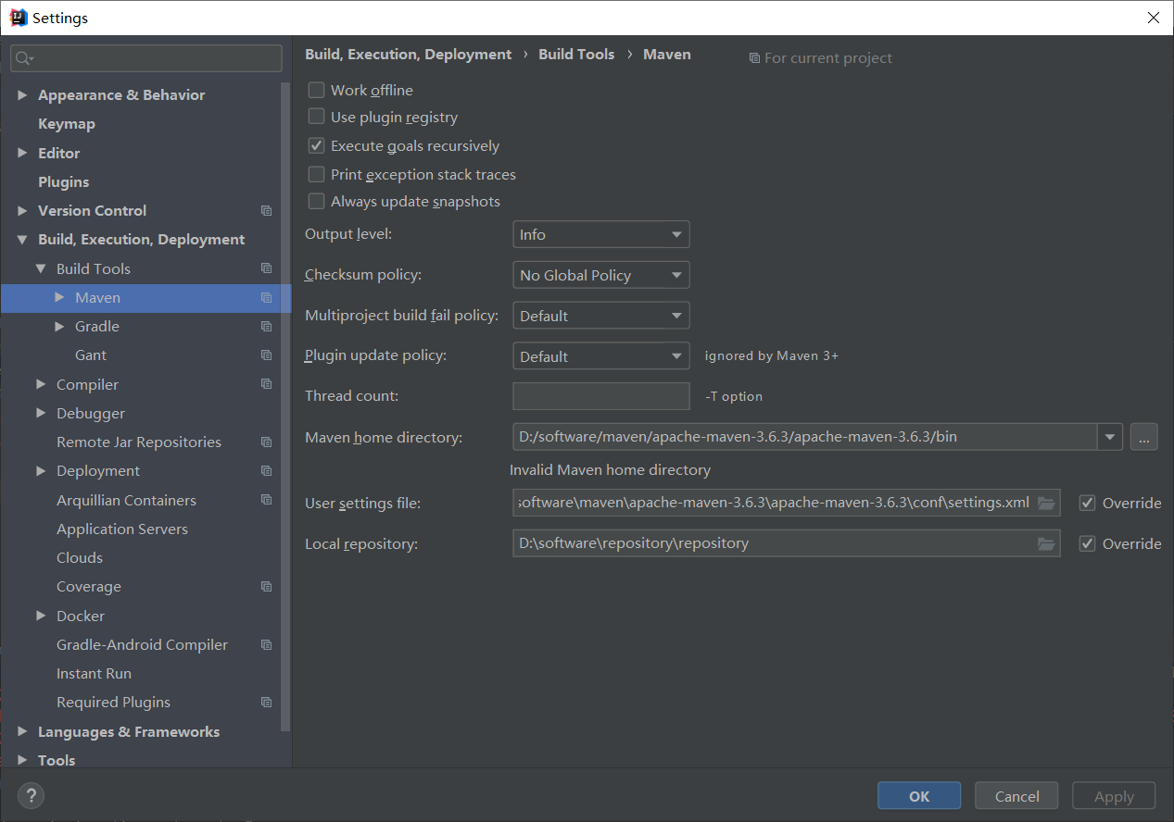Toggle Override for User settings file
Image resolution: width=1174 pixels, height=822 pixels.
[x=1088, y=503]
